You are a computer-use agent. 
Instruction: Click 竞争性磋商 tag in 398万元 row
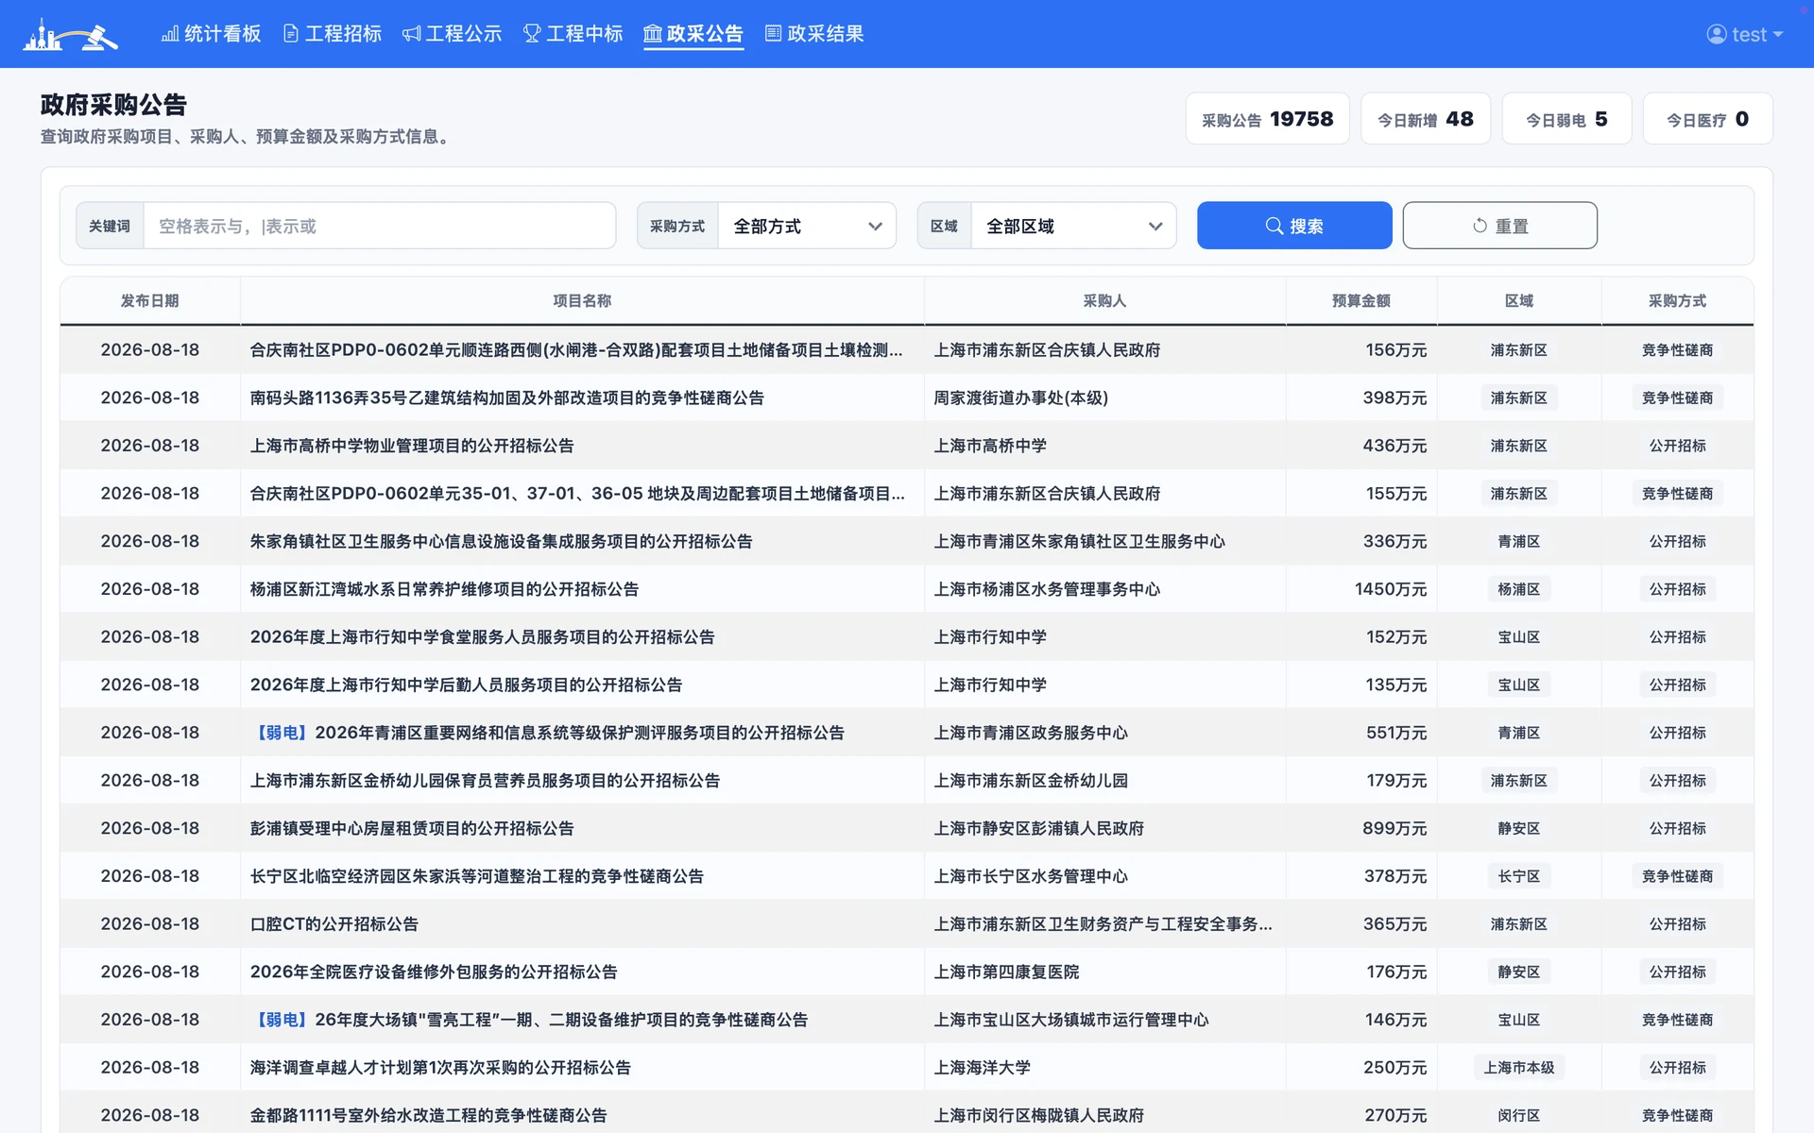coord(1677,397)
